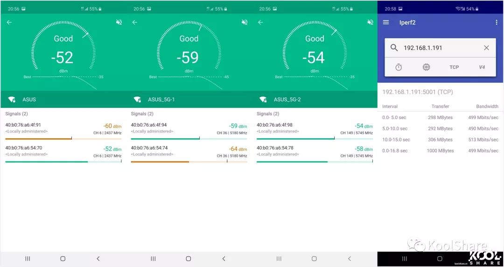Toggle mute sound icon on ASUS screen
This screenshot has width=504, height=267.
119,22
